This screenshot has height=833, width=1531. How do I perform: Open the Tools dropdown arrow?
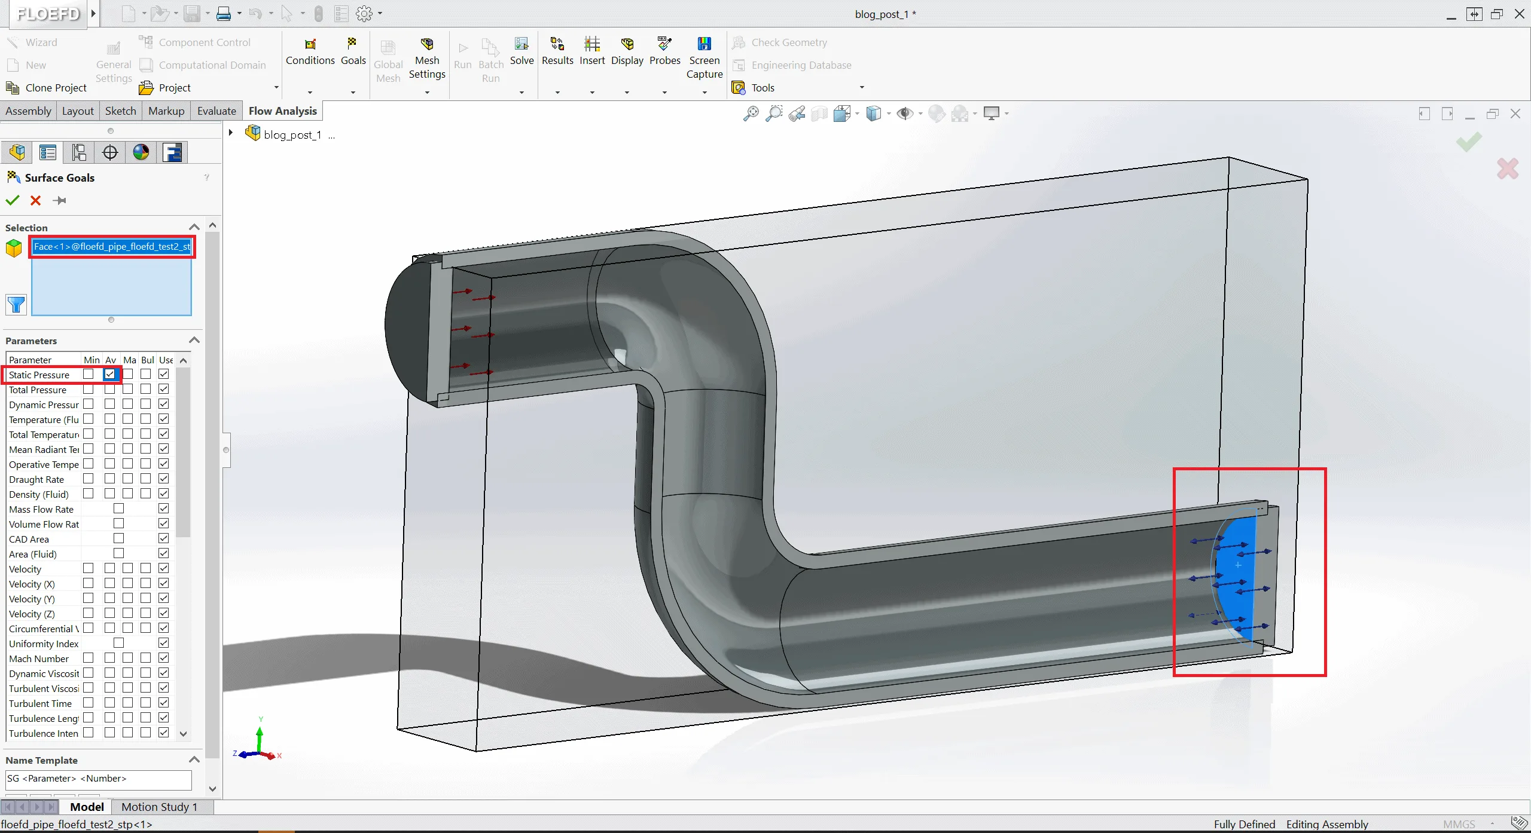(862, 87)
